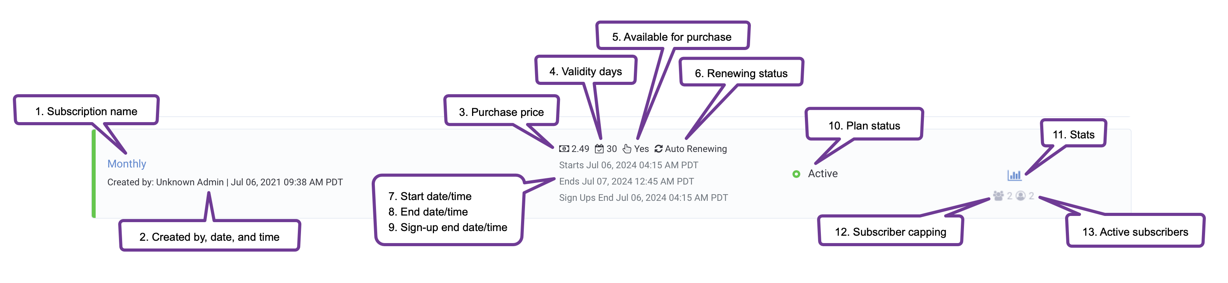The image size is (1228, 283).
Task: Click the Created by Unknown Admin text
Action: pyautogui.click(x=165, y=182)
